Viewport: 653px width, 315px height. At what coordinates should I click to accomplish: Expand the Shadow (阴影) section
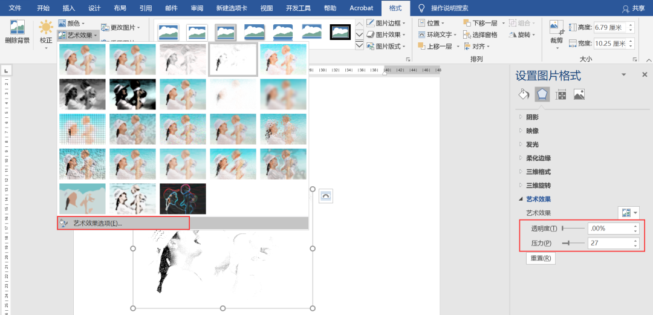pyautogui.click(x=532, y=117)
